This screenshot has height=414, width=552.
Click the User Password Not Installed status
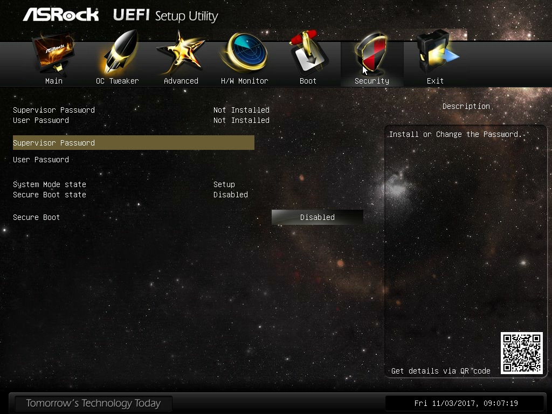[241, 120]
